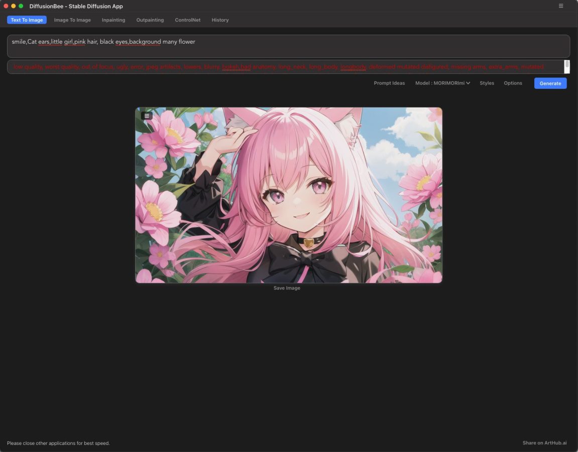The width and height of the screenshot is (578, 452).
Task: Click the generated cat-ear girl image
Action: click(x=289, y=195)
